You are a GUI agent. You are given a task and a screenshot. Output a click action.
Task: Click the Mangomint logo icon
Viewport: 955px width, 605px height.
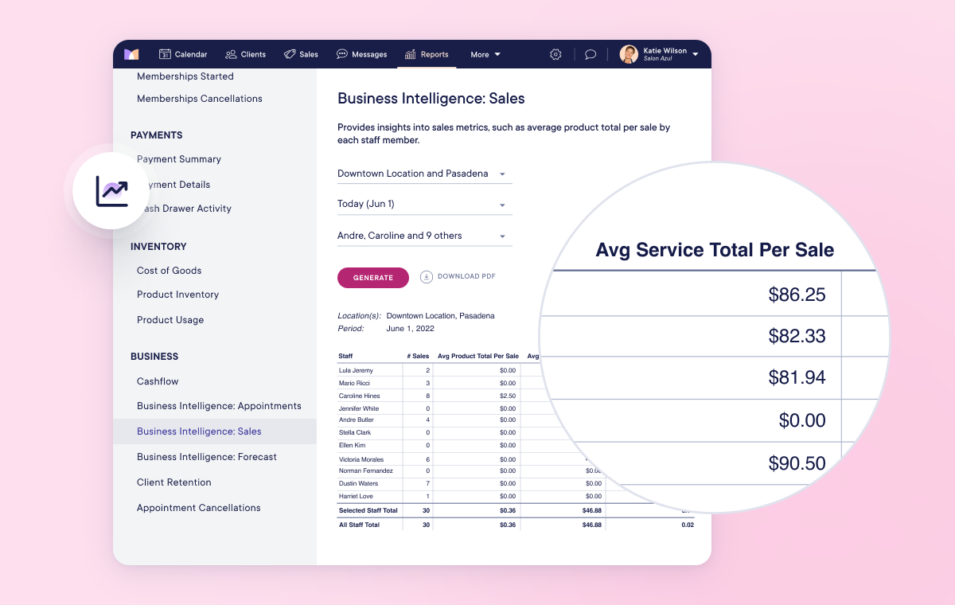(131, 54)
